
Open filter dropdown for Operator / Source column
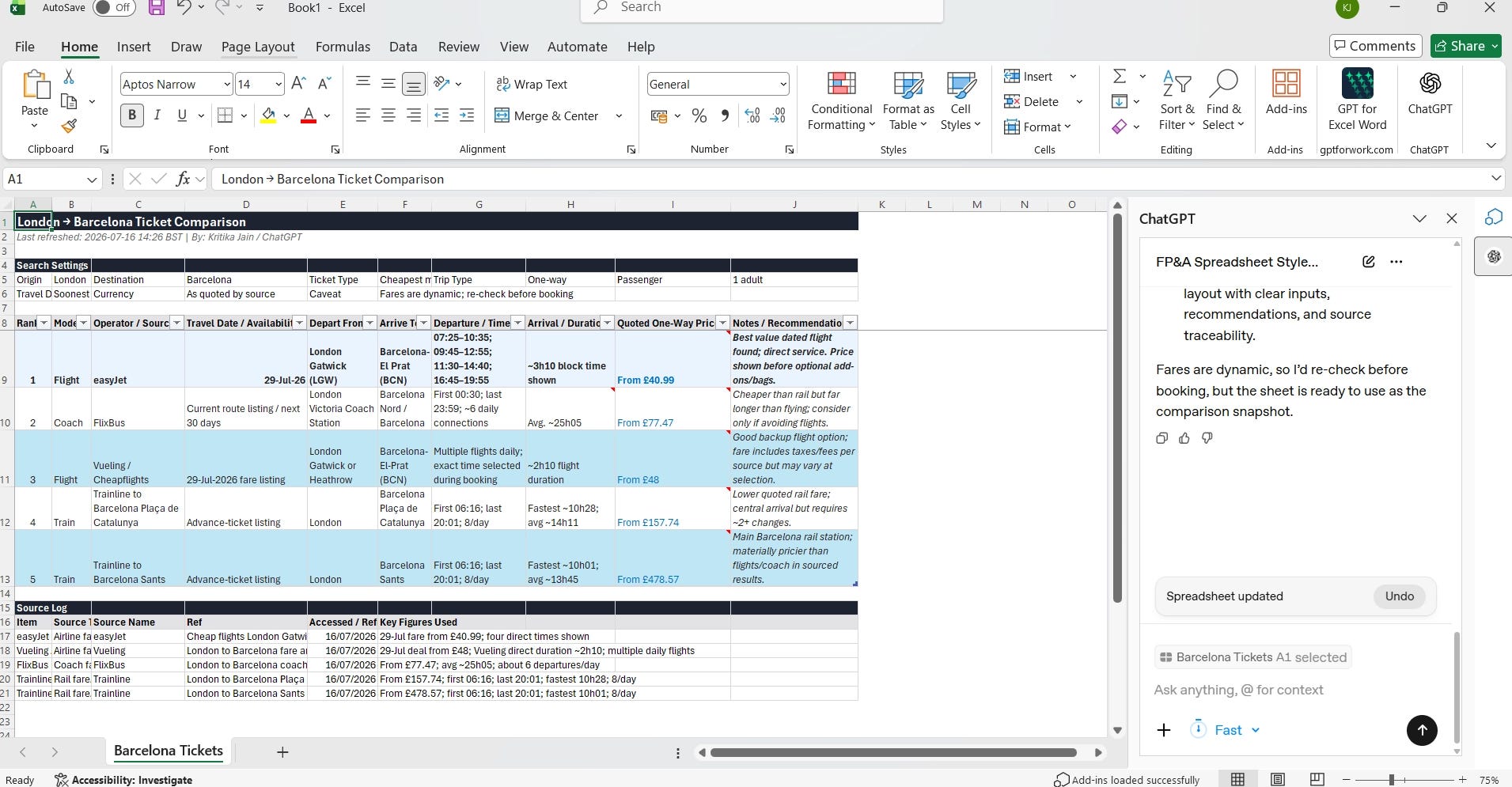pyautogui.click(x=177, y=323)
